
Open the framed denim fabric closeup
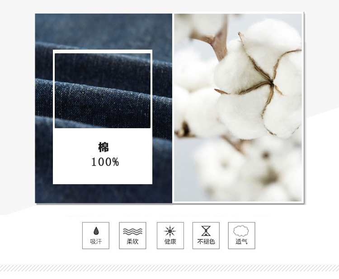pos(103,91)
